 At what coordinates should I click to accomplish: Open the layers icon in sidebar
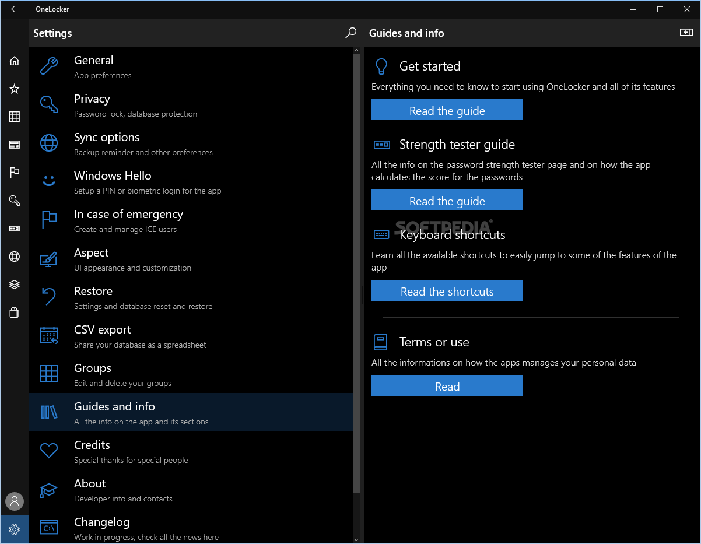pos(15,285)
